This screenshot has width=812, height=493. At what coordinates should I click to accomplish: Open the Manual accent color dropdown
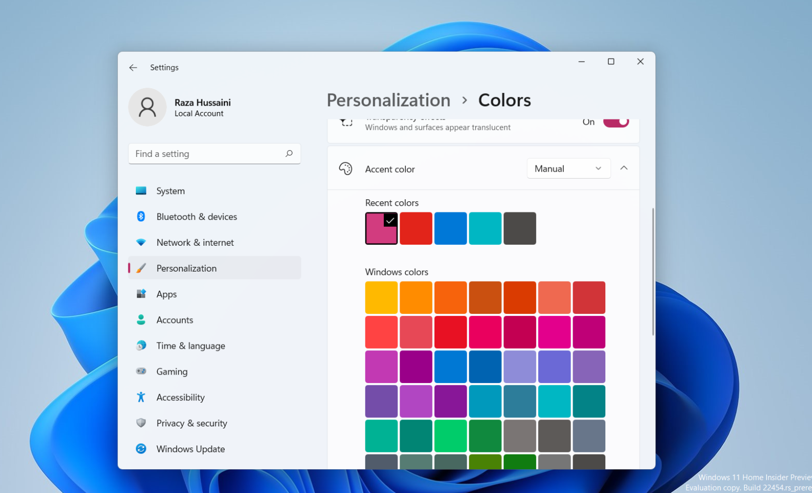point(568,168)
